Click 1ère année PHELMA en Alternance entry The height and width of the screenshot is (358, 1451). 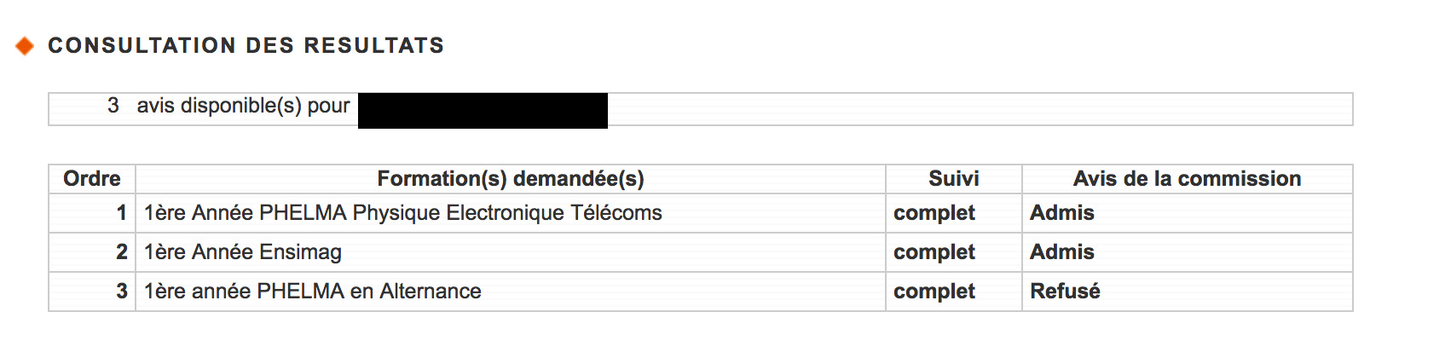[x=312, y=292]
